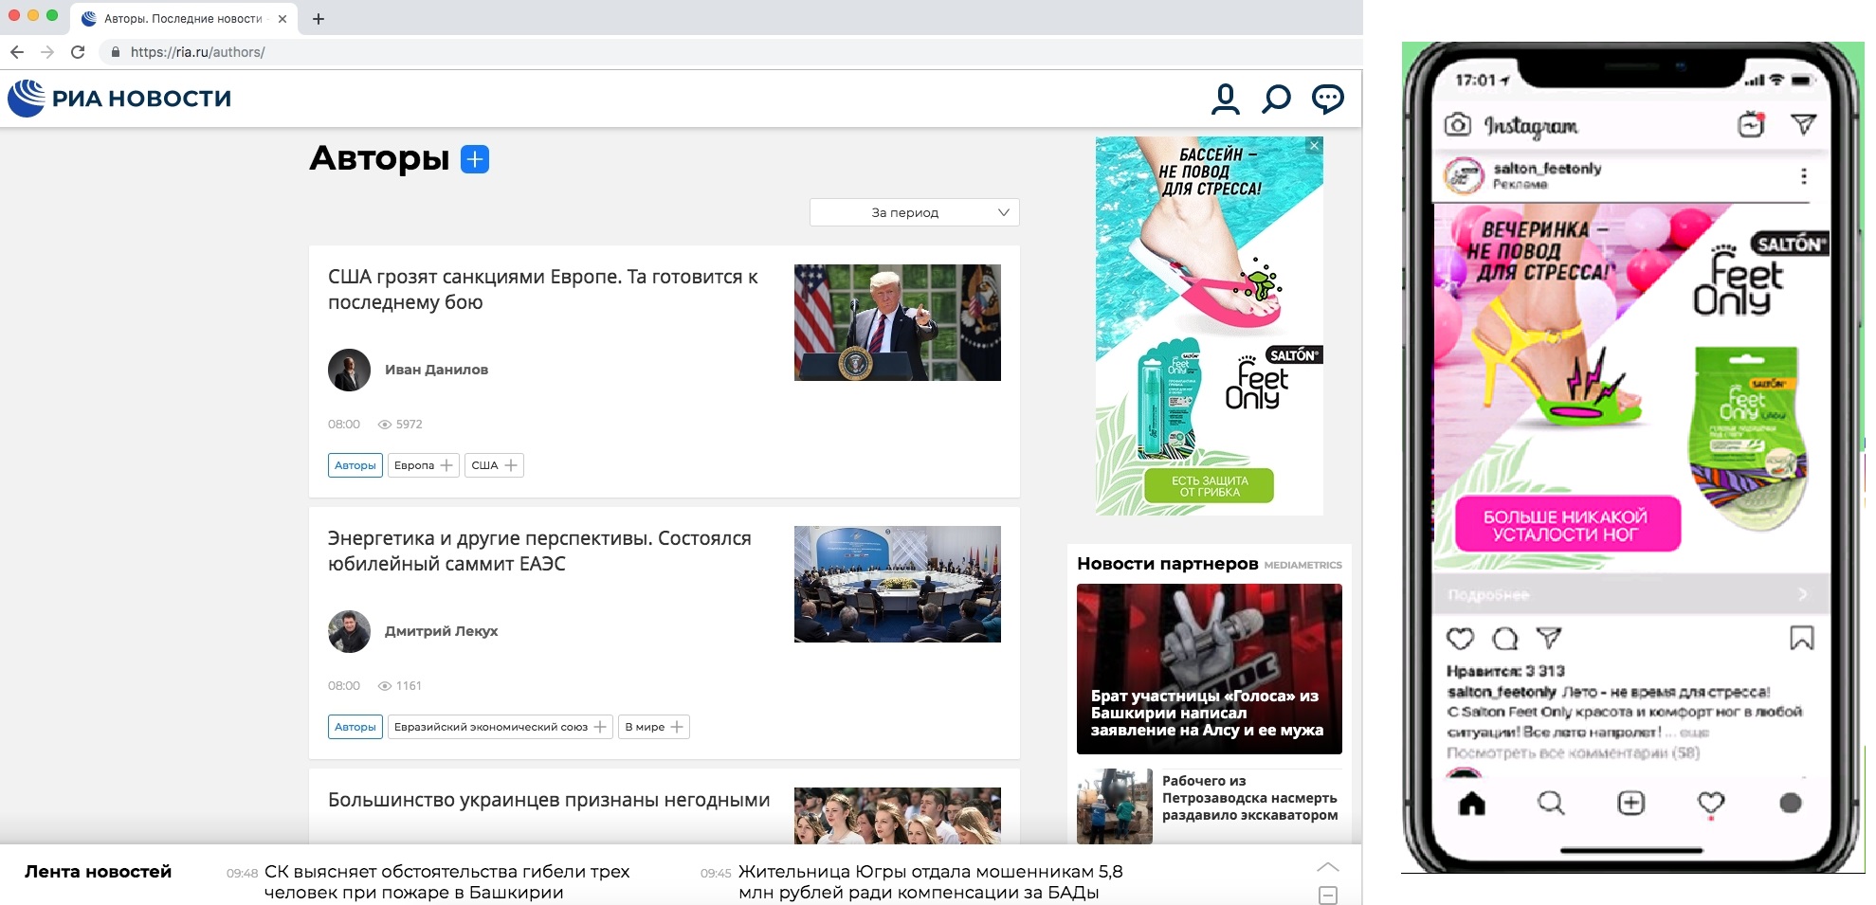Open the search magnifier in site header

tap(1276, 99)
